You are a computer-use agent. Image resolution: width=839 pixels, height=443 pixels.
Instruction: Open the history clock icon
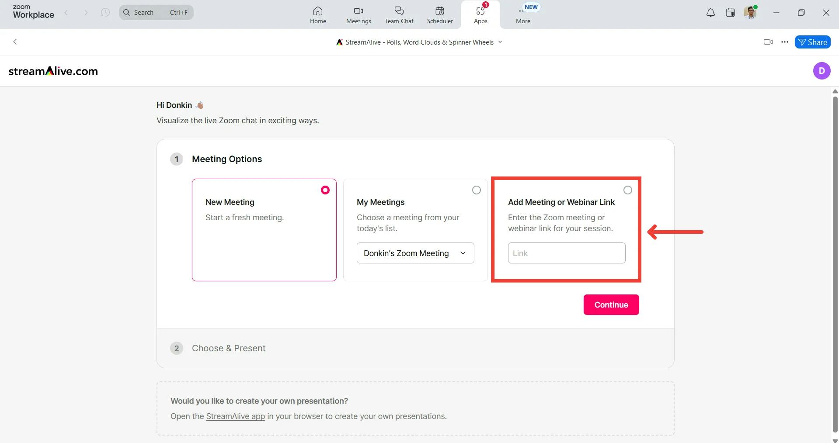[105, 12]
